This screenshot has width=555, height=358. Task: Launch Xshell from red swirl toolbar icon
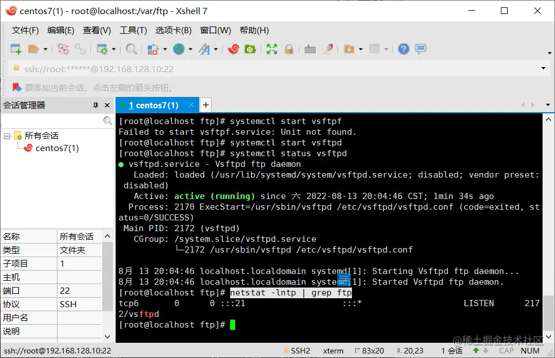[234, 49]
